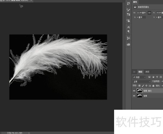Screen dimensions: 163x134
Task: Switch to the 3D panel tab
Action: pos(134,72)
